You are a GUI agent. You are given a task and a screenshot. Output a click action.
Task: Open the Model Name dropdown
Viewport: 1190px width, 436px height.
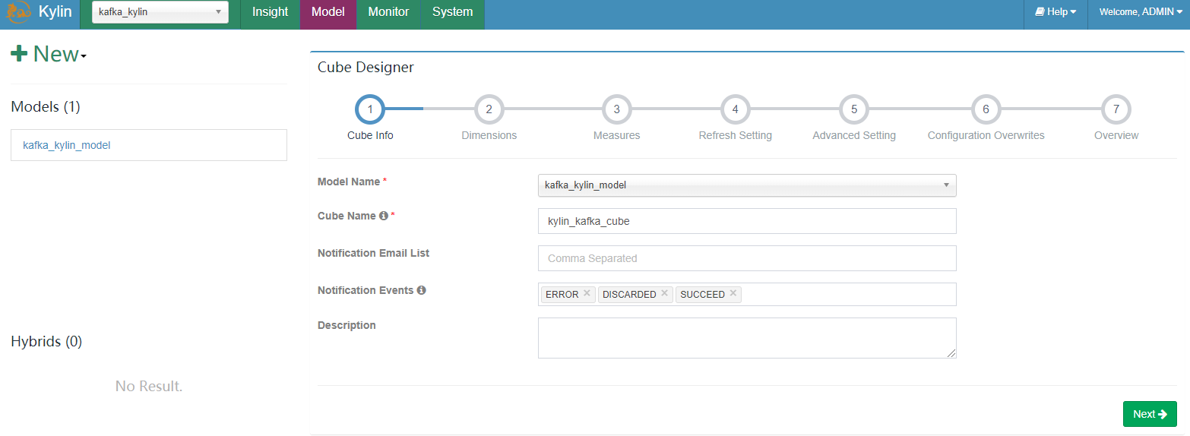pyautogui.click(x=747, y=185)
